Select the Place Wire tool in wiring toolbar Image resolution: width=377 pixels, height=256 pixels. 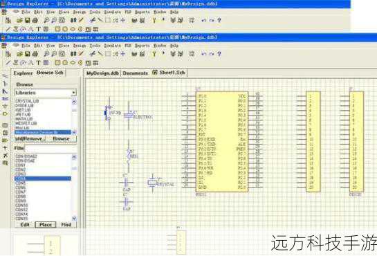point(5,76)
